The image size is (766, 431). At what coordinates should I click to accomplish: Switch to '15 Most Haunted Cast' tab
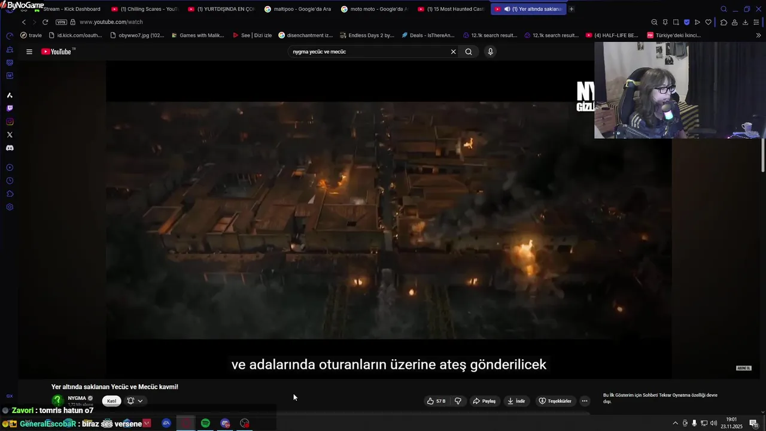tap(451, 9)
